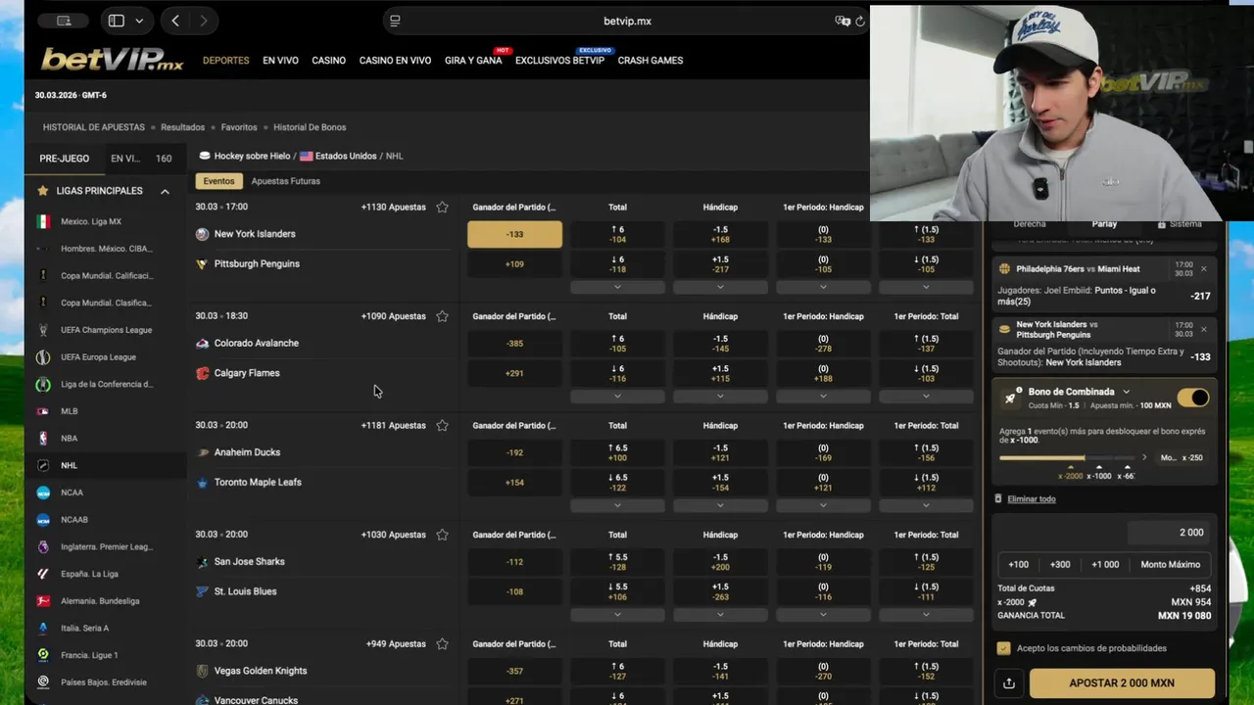Expand Total options for Avalanche vs Flames
Screen dimensions: 1254x705
(x=617, y=397)
